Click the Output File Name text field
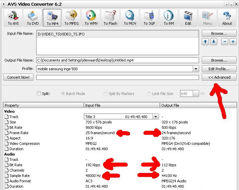The height and width of the screenshot is (190, 239). [x=118, y=60]
